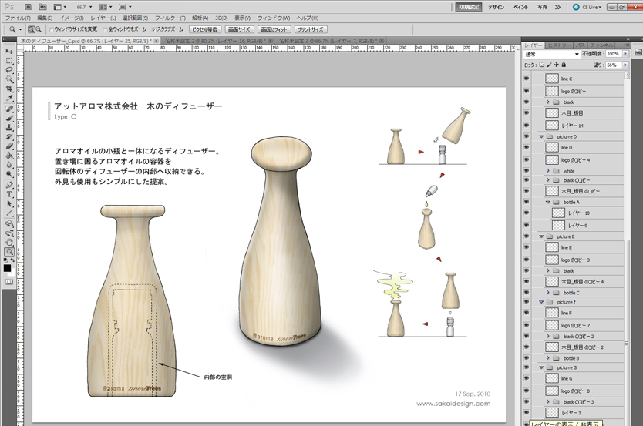This screenshot has height=426, width=643.
Task: Select the Zoom tool in toolbox
Action: click(x=9, y=251)
